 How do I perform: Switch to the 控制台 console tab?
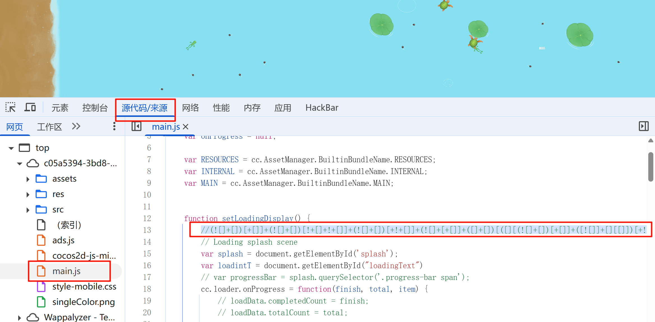coord(95,108)
